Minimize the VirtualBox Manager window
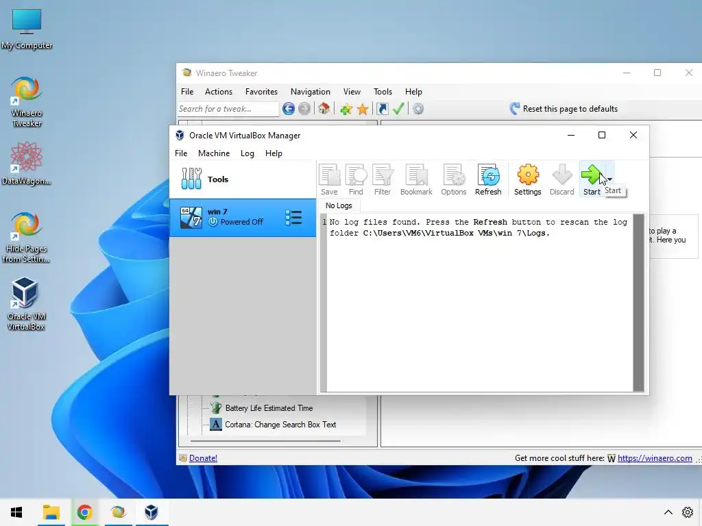 point(571,135)
